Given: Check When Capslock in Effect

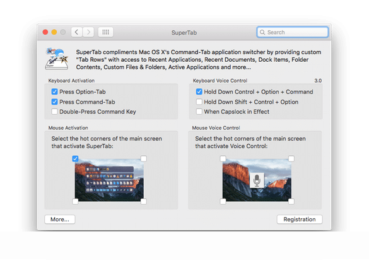Looking at the screenshot, I should pos(199,112).
